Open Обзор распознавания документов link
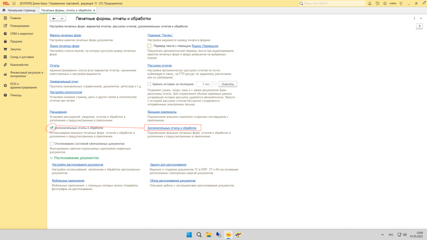Image resolution: width=427 pixels, height=240 pixels. coord(173,181)
